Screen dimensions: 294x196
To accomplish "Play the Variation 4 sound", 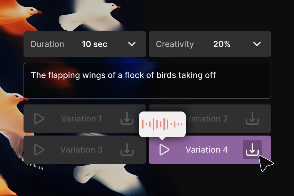I will tap(165, 150).
